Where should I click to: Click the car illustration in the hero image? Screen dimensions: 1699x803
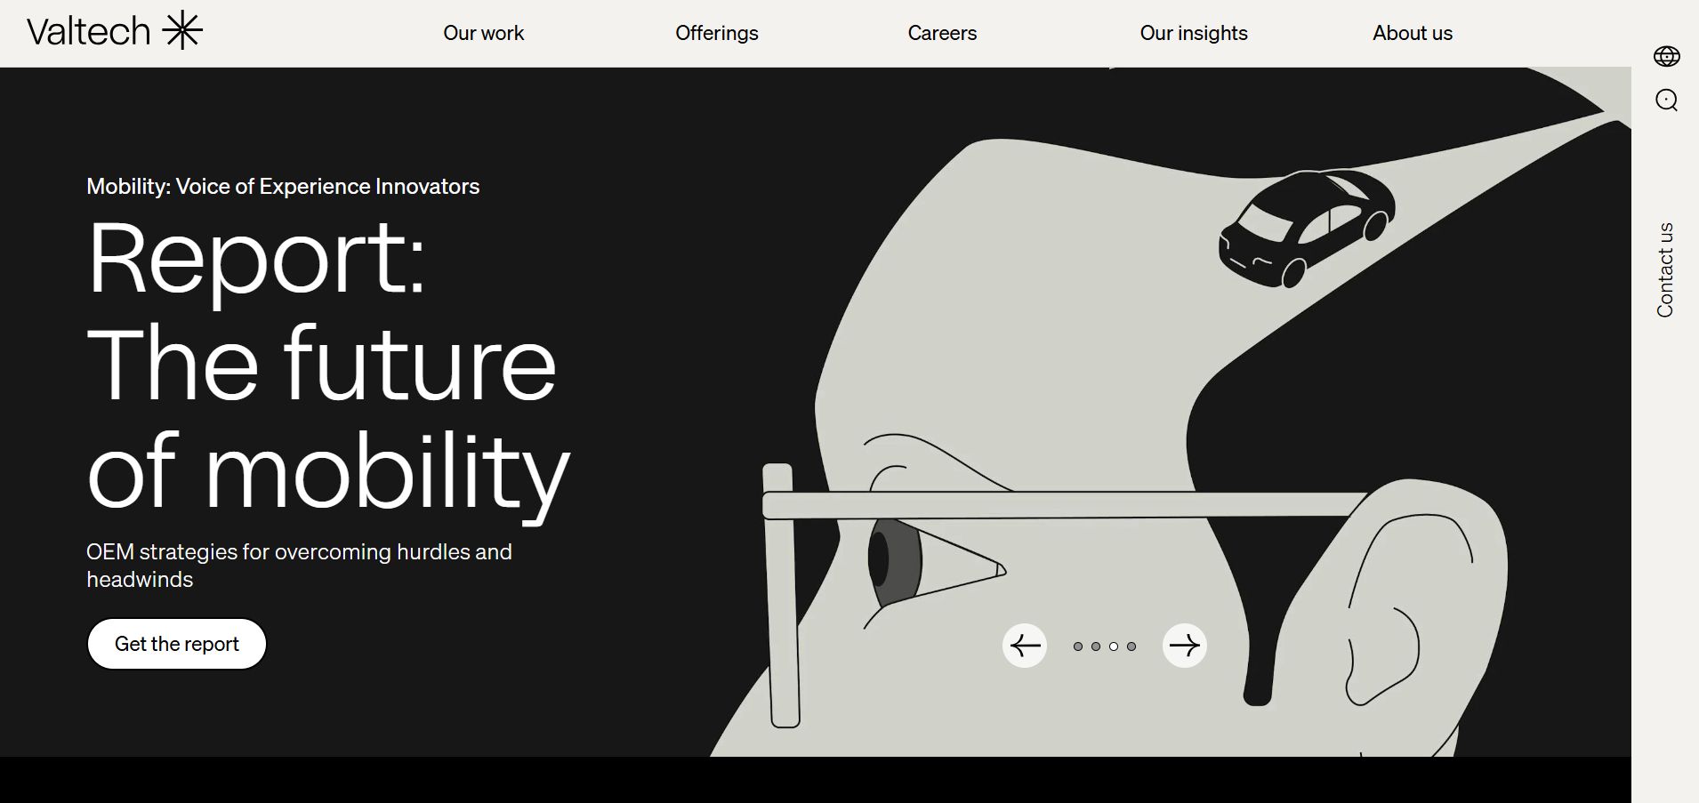pyautogui.click(x=1305, y=228)
